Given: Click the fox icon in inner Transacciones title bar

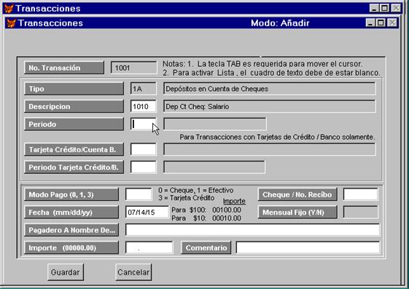Looking at the screenshot, I should pos(12,23).
